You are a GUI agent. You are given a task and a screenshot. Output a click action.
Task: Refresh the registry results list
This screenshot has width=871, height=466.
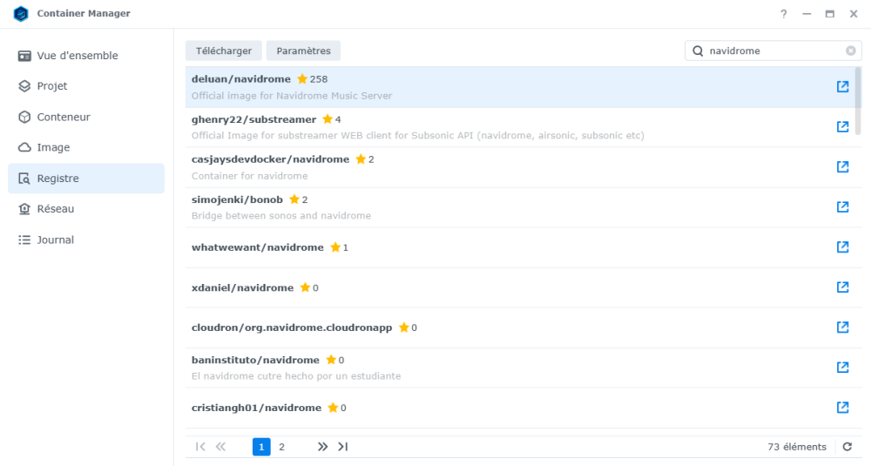click(x=847, y=447)
